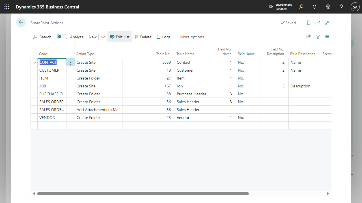Click the scroll left arrow
Image resolution: width=362 pixels, height=203 pixels.
click(34, 194)
